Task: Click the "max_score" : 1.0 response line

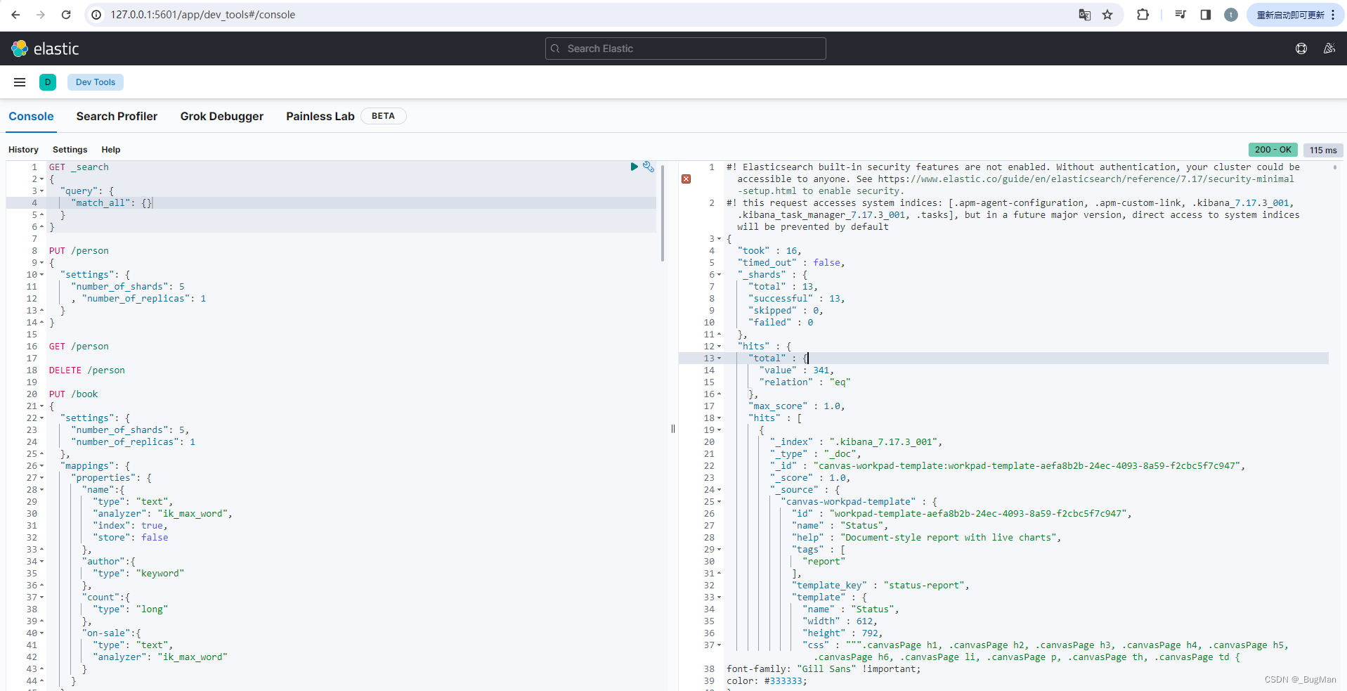Action: click(x=796, y=406)
